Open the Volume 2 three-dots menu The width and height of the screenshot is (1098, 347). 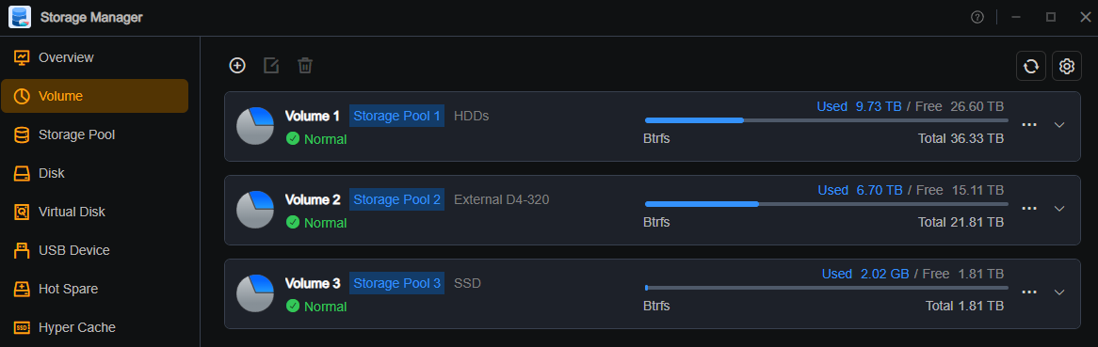[x=1028, y=209]
